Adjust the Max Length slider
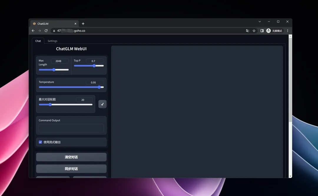This screenshot has width=318, height=196. [x=54, y=70]
